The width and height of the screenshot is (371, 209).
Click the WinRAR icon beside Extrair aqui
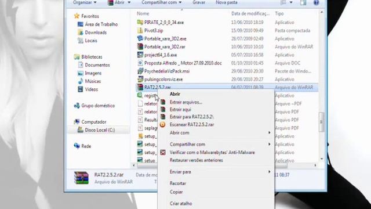pyautogui.click(x=163, y=110)
